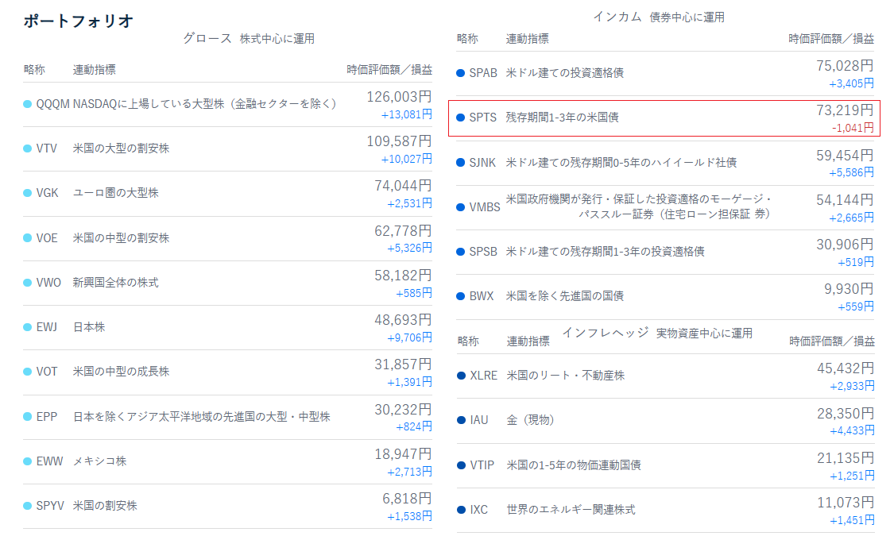Click the VWO description 新興国全体の株式
This screenshot has width=894, height=536.
tap(116, 283)
